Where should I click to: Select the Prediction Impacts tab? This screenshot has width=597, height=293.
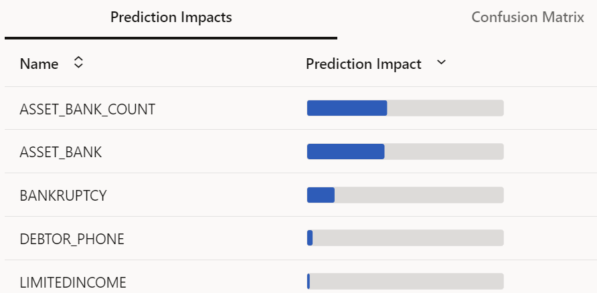click(171, 17)
